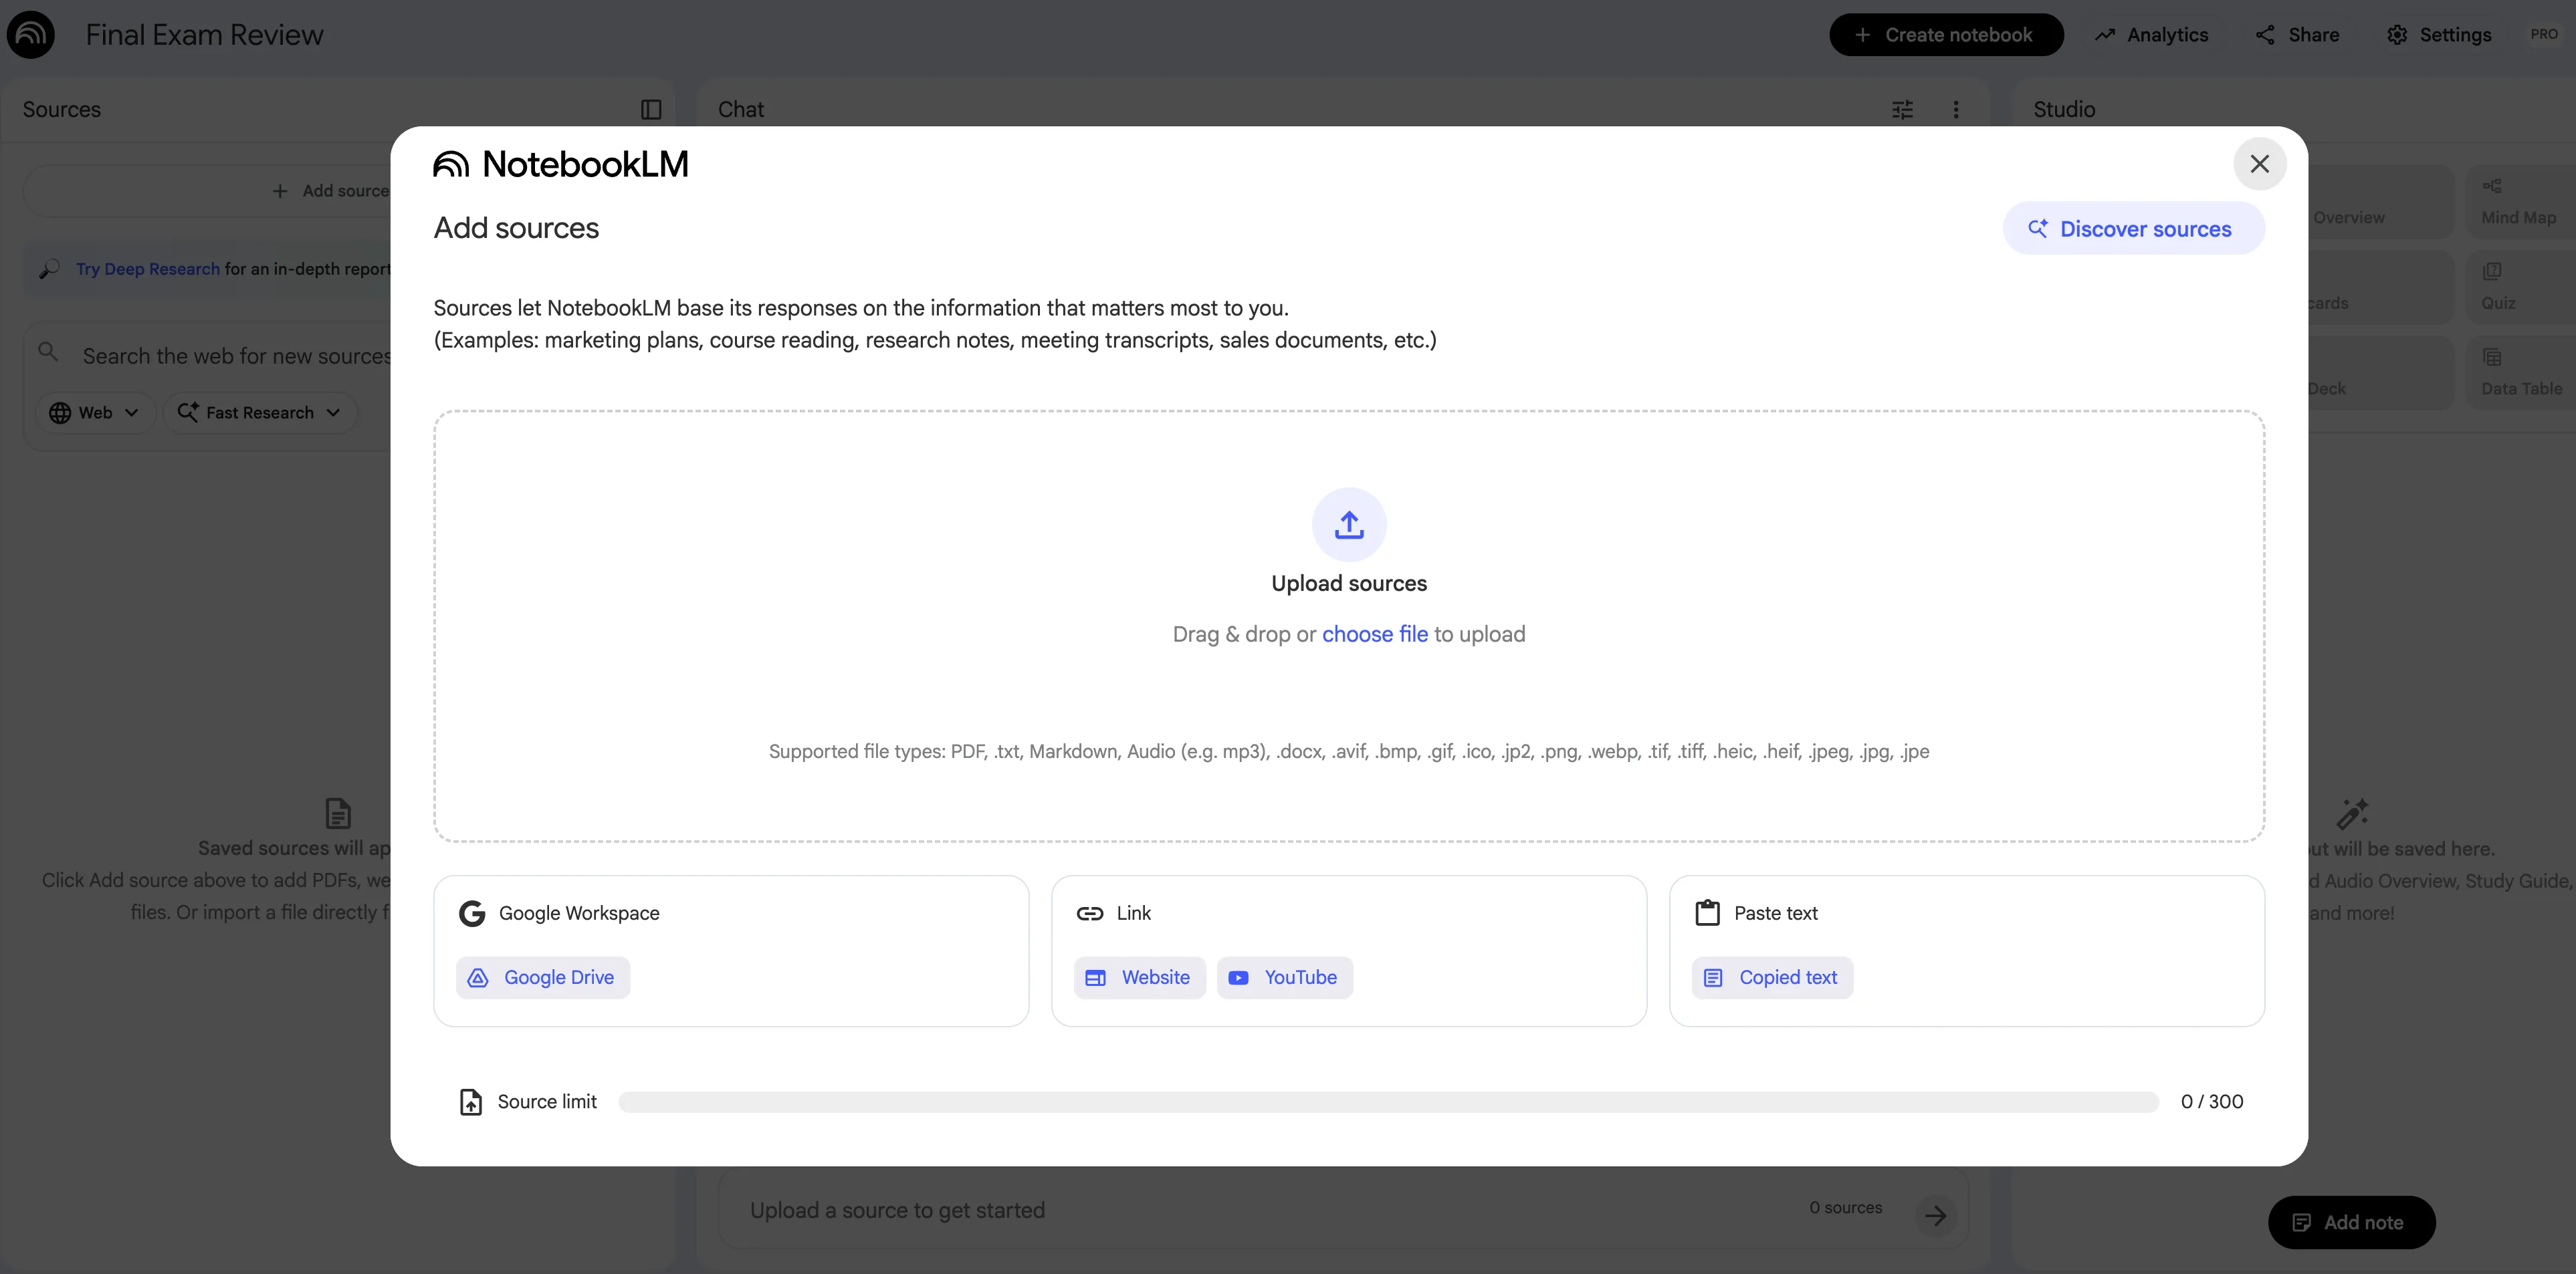Expand the Web source dropdown
The height and width of the screenshot is (1274, 2576).
pyautogui.click(x=95, y=412)
